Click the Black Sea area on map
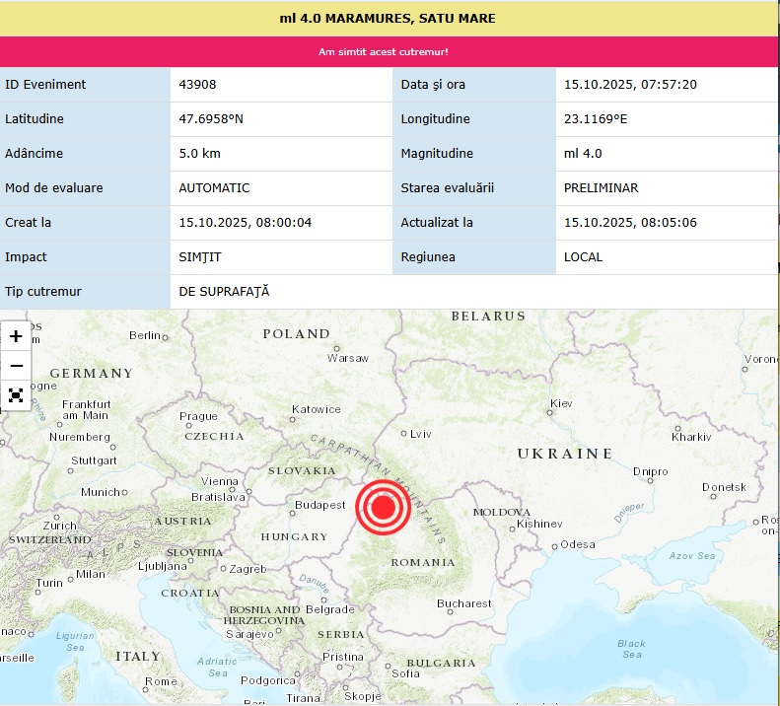The height and width of the screenshot is (706, 780). click(631, 648)
